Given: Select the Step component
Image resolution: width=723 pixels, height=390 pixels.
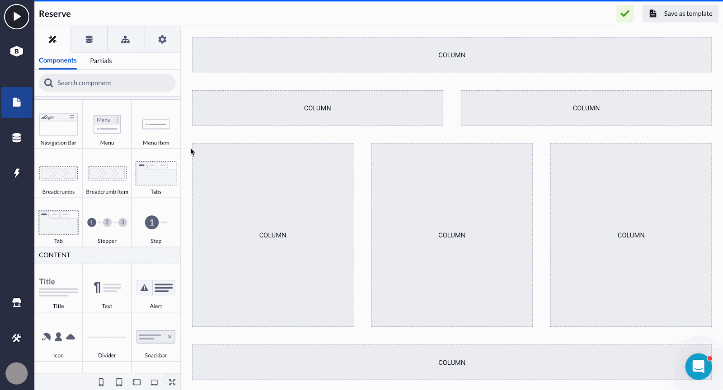Looking at the screenshot, I should [156, 223].
